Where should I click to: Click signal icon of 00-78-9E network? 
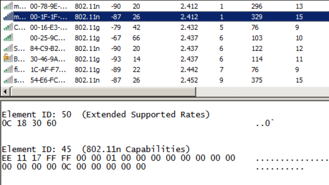pos(8,6)
